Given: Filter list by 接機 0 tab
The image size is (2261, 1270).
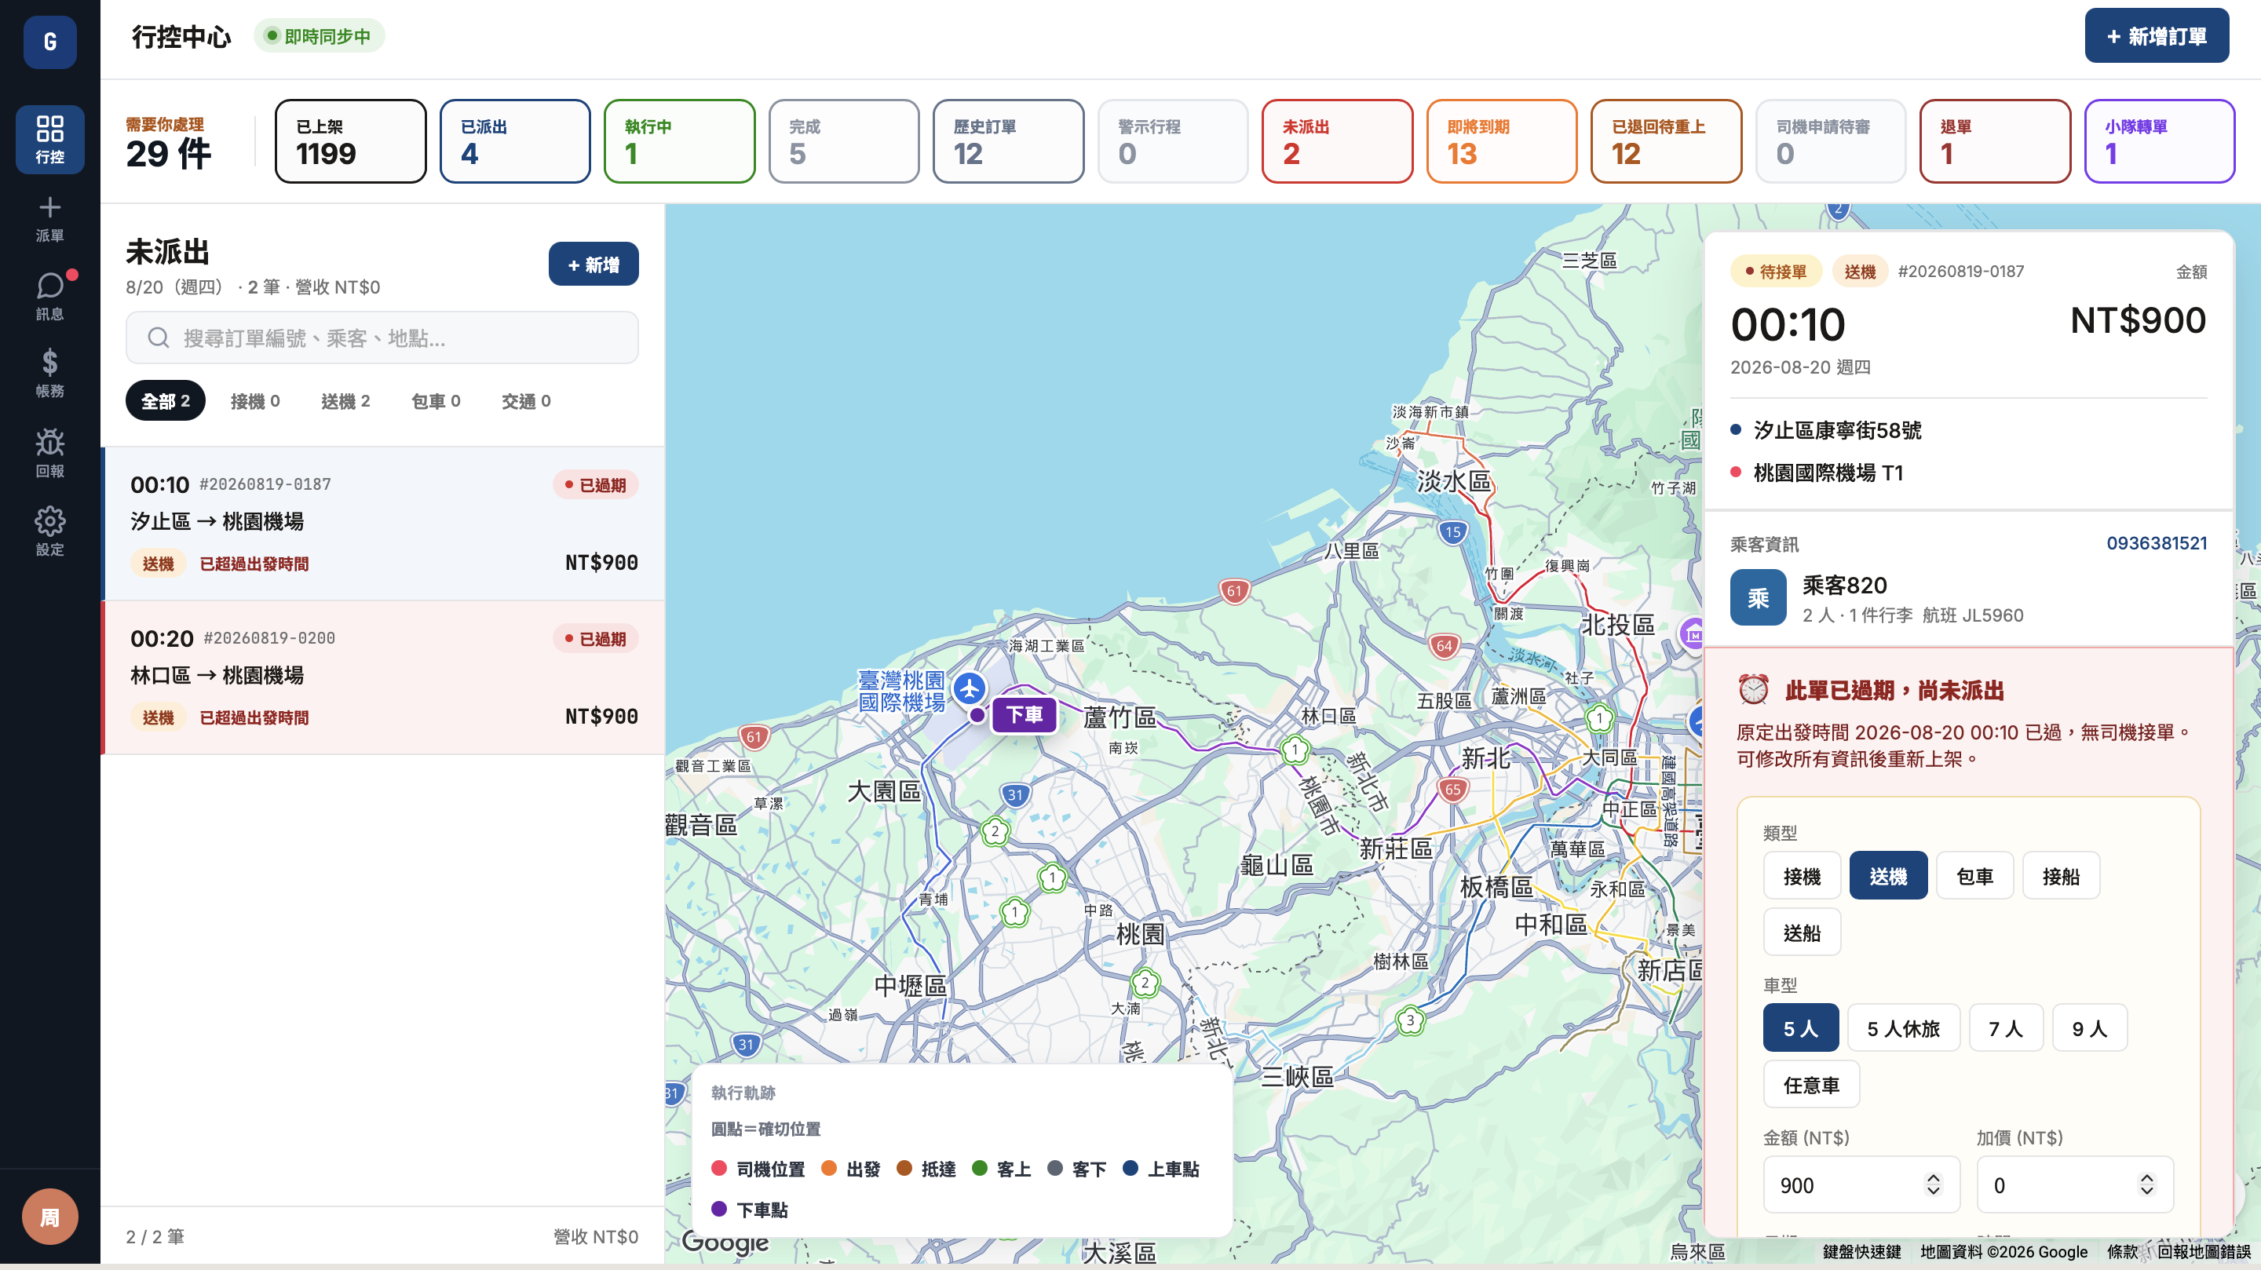Looking at the screenshot, I should click(255, 401).
